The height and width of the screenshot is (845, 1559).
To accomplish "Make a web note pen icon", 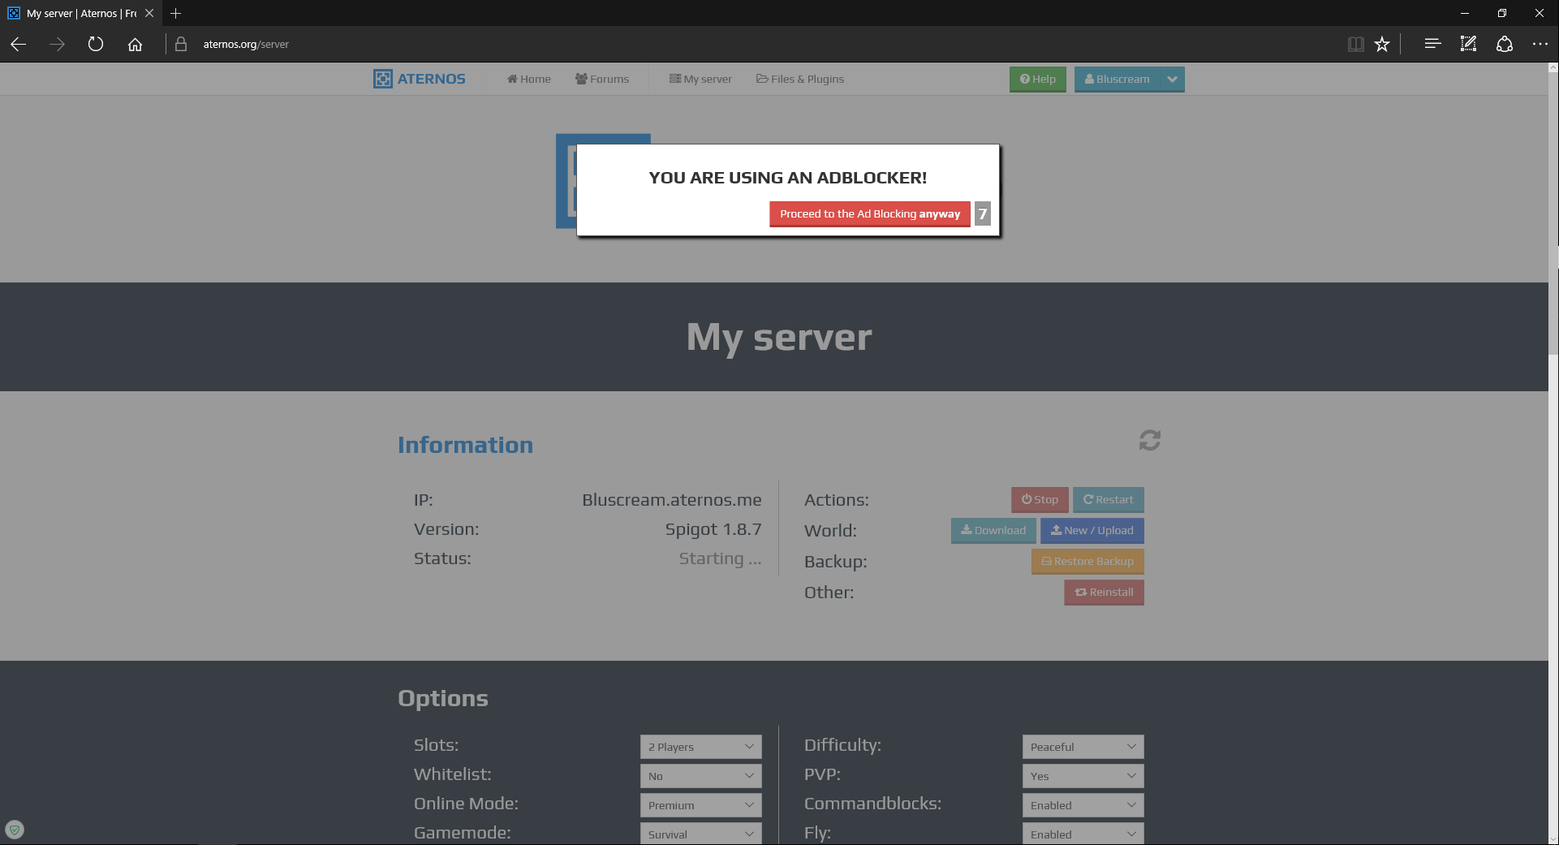I will [x=1468, y=44].
